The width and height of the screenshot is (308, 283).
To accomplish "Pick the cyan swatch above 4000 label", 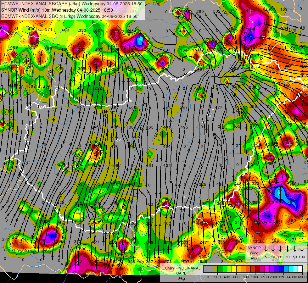I will [291, 269].
